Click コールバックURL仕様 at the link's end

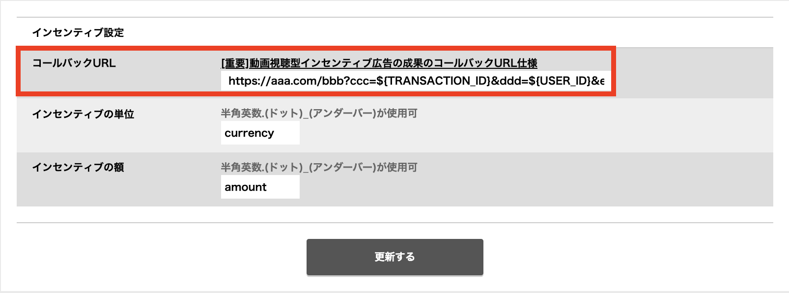pos(485,63)
